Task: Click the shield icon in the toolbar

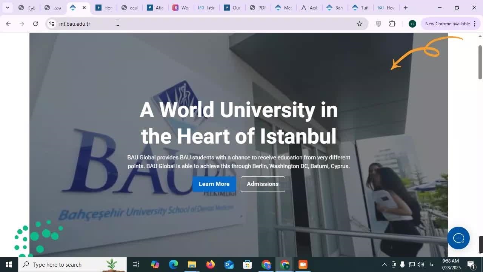Action: (378, 24)
